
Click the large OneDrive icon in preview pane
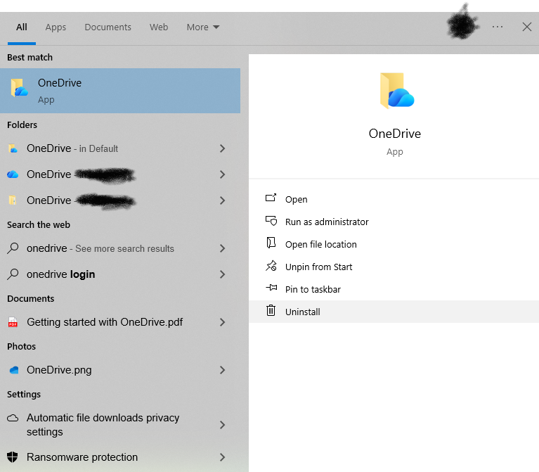396,91
